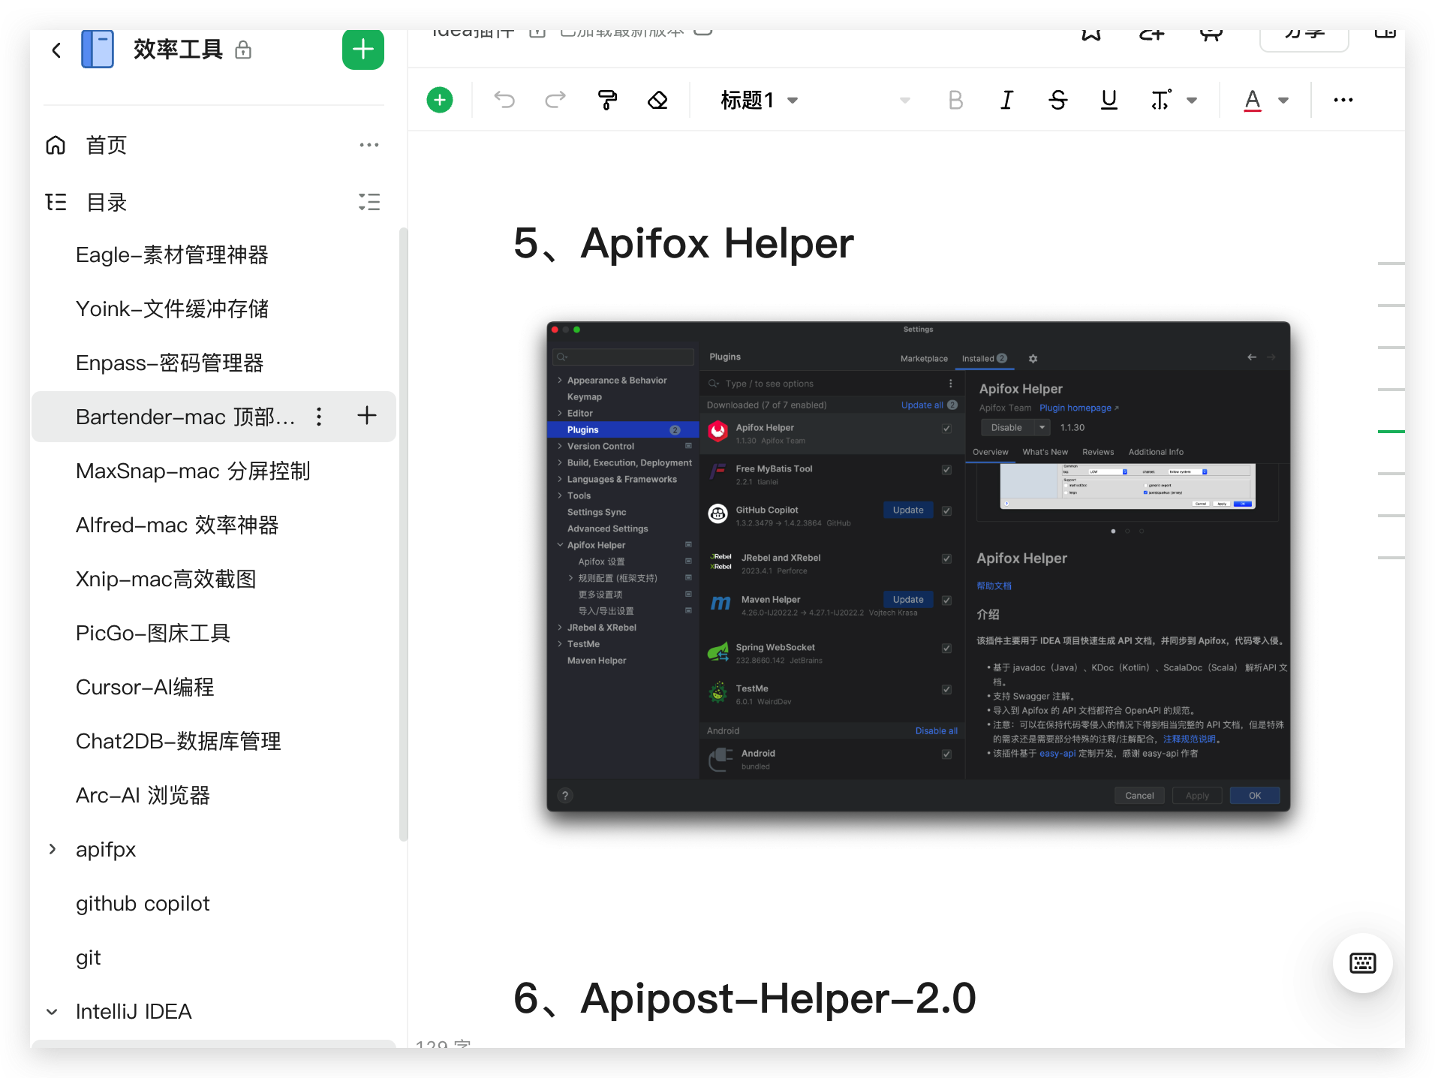Click the 目录 tree icon
The image size is (1435, 1078).
tap(56, 202)
